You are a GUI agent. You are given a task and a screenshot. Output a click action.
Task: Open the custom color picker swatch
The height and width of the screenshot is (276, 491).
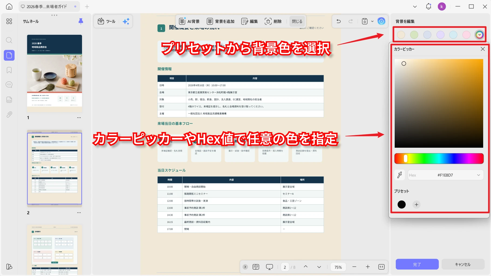(479, 35)
